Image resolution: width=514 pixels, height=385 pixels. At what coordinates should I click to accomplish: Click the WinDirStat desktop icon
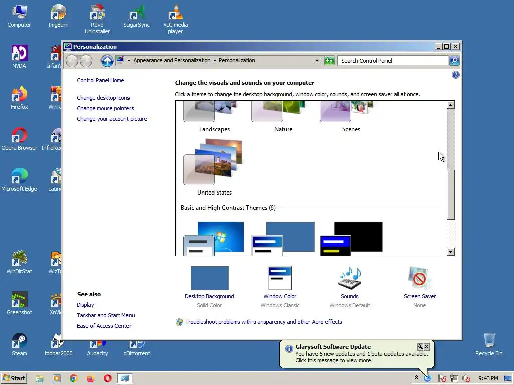click(19, 262)
